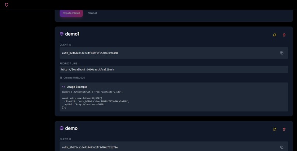Viewport: 297px width, 151px height.
Task: Click the globe icon next to demo1
Action: 62,34
